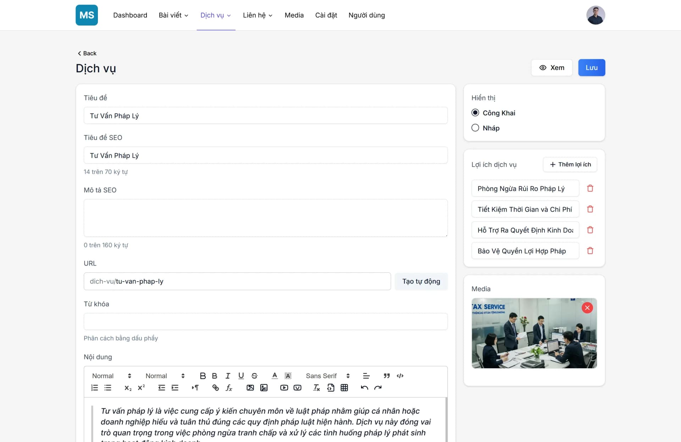681x442 pixels.
Task: Select the 'Công Khai' visibility option
Action: (x=475, y=112)
